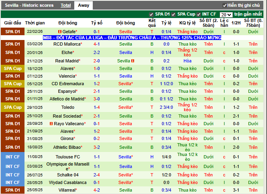Click the 4-1 score of the RCD Mallorca match
The height and width of the screenshot is (194, 267).
[96, 44]
